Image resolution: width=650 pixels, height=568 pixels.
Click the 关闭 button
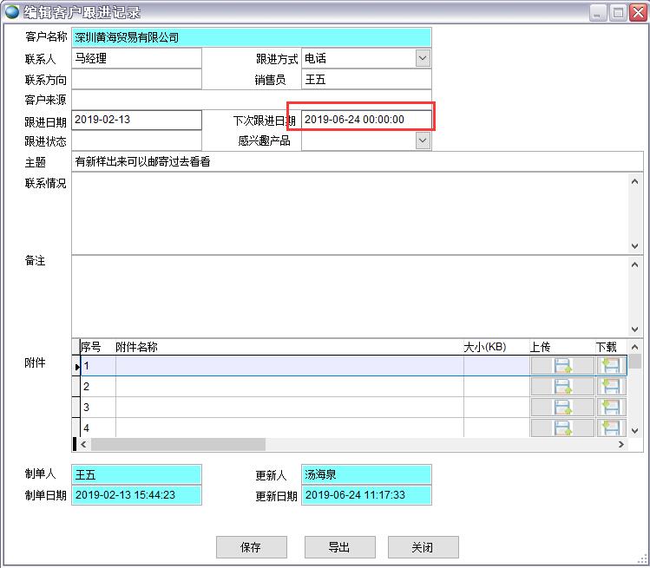[x=423, y=547]
